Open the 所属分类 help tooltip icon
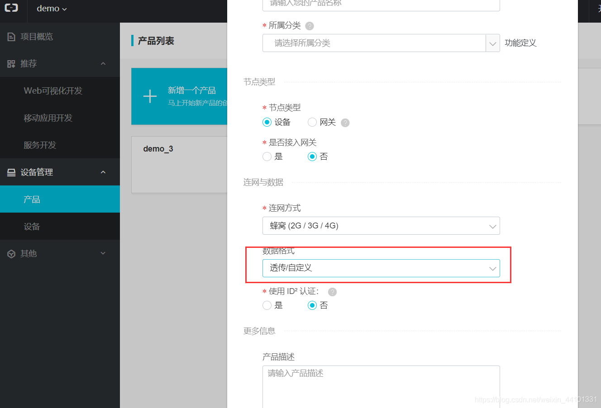This screenshot has width=601, height=408. pyautogui.click(x=309, y=26)
